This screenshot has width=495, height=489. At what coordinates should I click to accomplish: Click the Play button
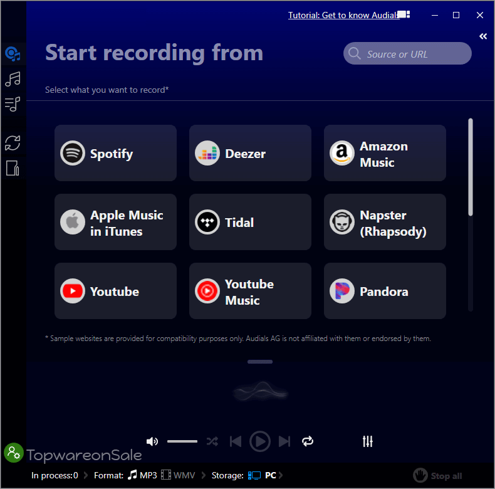point(260,441)
